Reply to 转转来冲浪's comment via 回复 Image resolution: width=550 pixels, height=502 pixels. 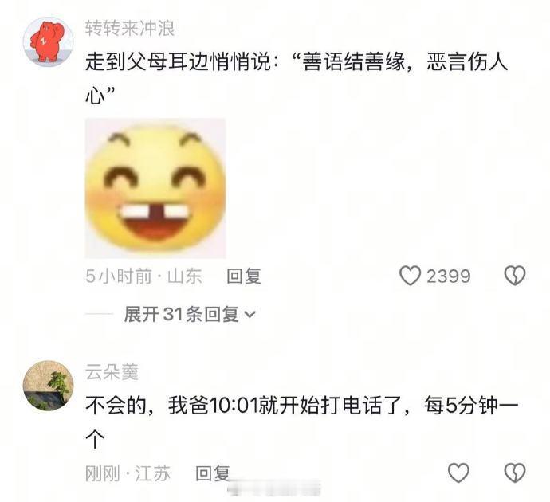244,276
